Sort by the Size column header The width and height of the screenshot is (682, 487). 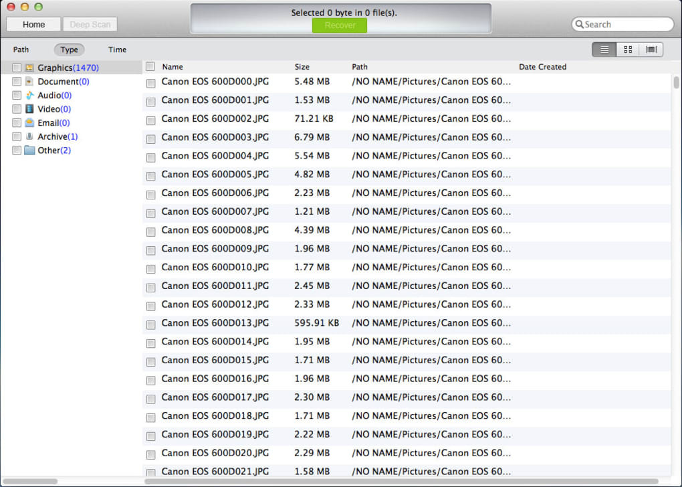click(x=302, y=67)
